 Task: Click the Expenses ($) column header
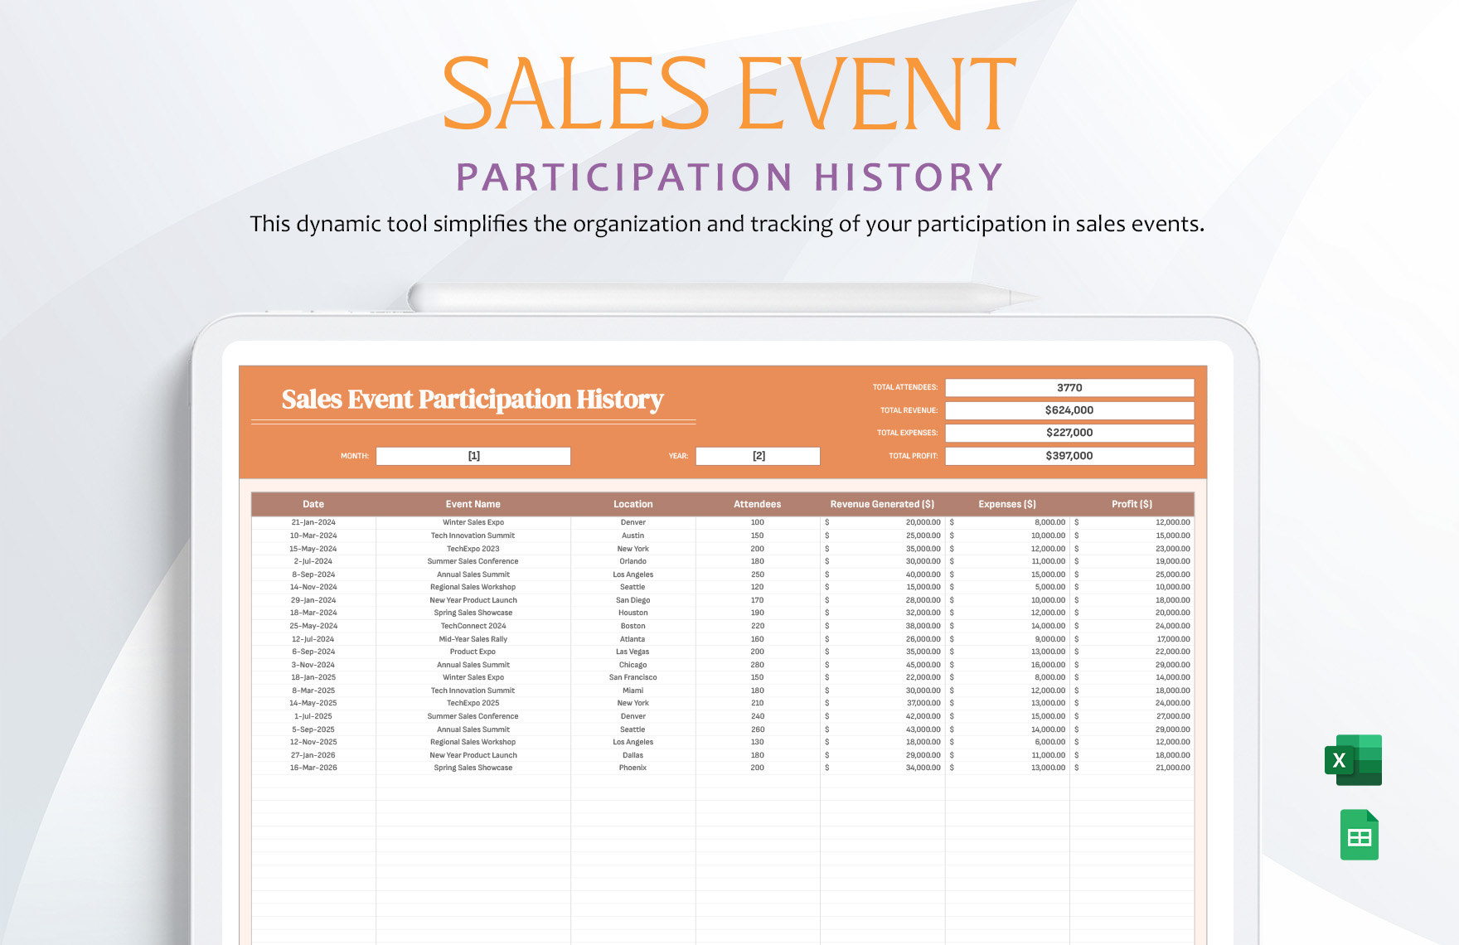pyautogui.click(x=1007, y=504)
